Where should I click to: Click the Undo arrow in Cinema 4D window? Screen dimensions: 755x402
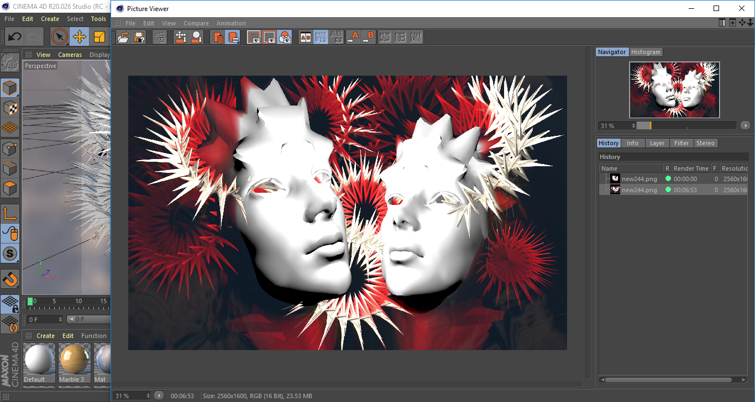pos(14,37)
